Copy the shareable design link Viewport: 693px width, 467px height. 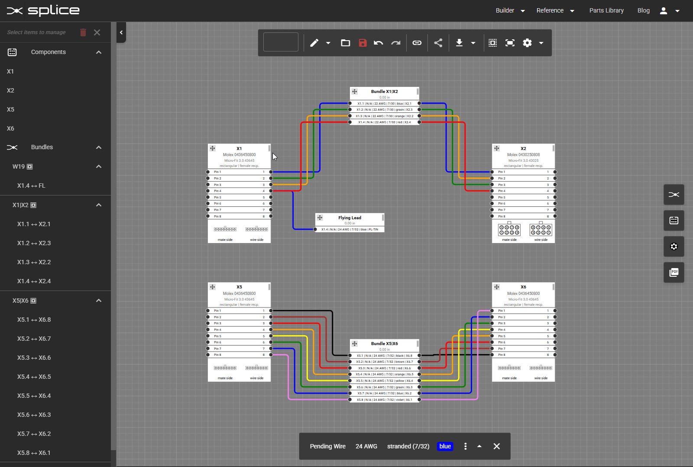tap(417, 42)
